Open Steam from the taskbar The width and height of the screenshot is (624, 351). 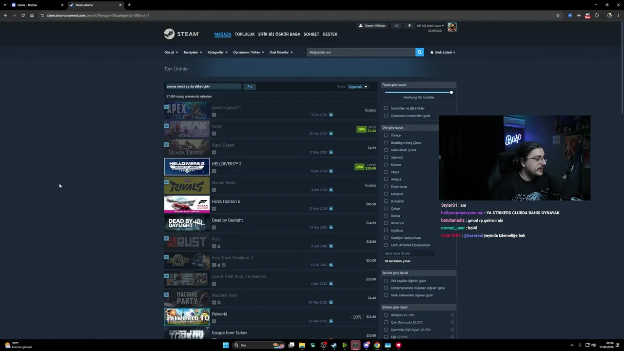click(334, 345)
